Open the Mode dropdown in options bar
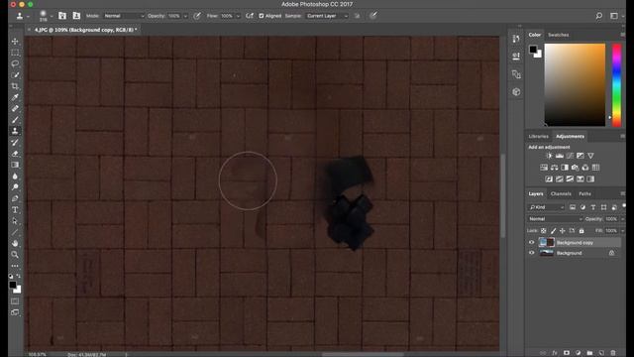The image size is (634, 357). (x=124, y=16)
